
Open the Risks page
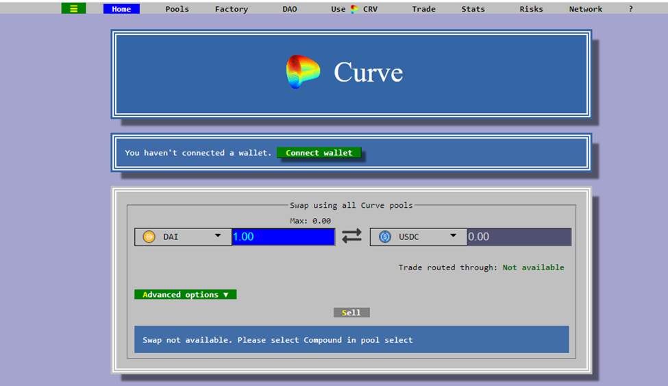[531, 9]
